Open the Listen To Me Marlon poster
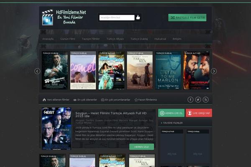The width and height of the screenshot is (251, 167). click(x=168, y=70)
